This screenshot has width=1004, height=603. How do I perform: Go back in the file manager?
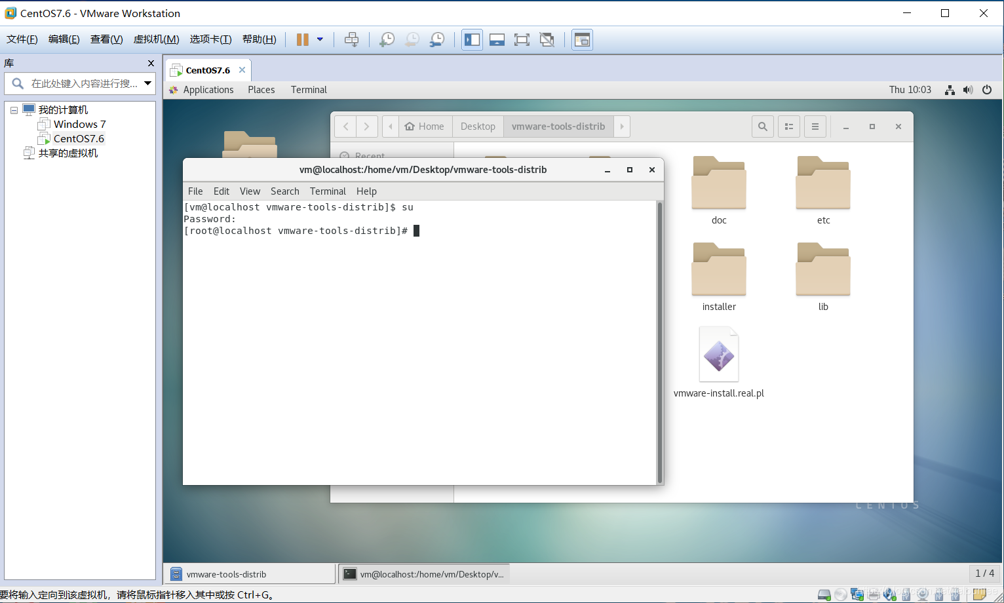345,126
